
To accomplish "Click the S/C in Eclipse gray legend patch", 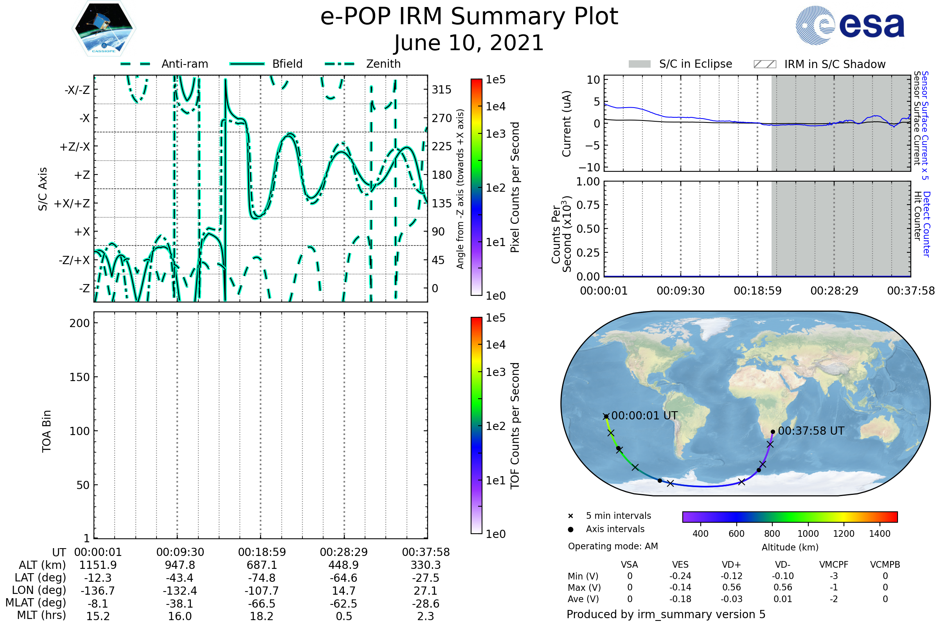I will tap(640, 64).
